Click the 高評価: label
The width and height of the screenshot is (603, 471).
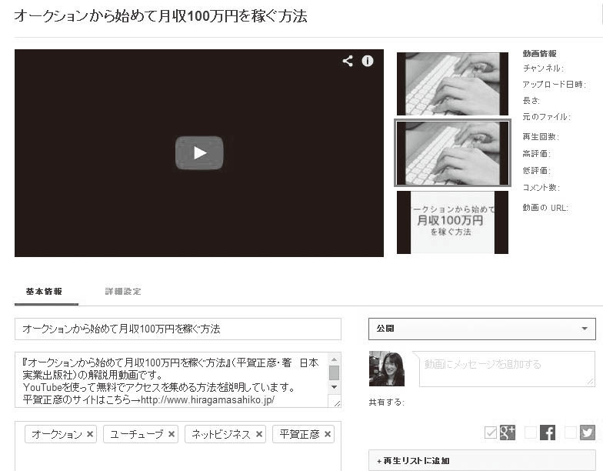tap(537, 154)
